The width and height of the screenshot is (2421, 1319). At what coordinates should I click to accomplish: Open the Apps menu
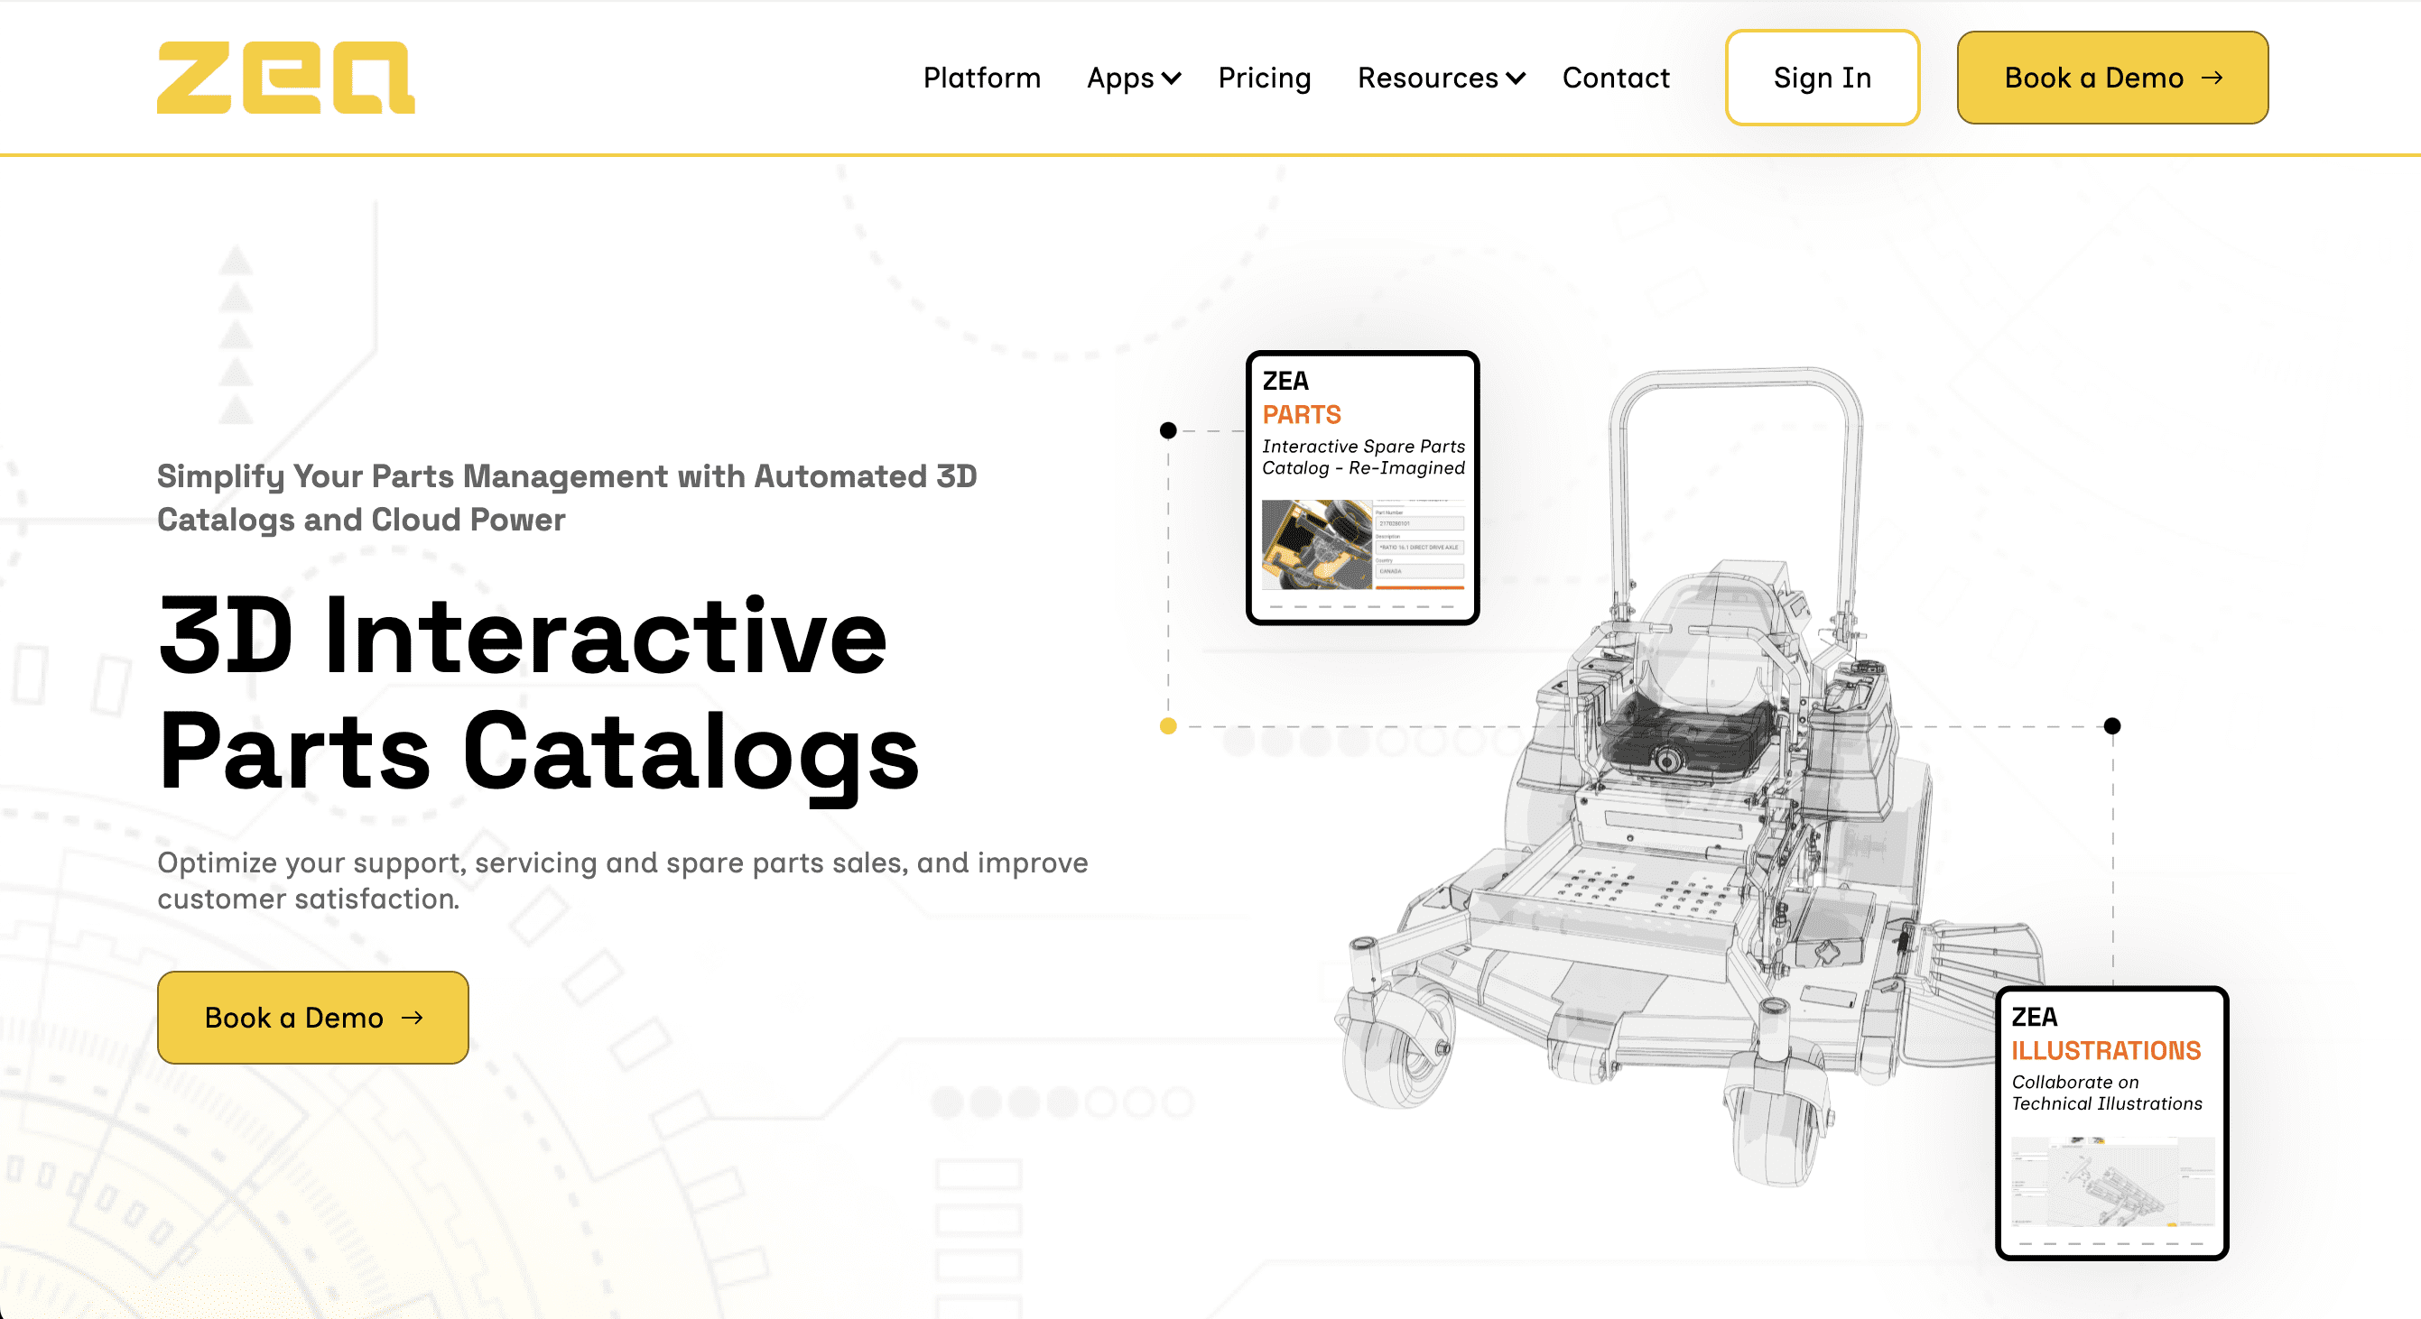[1119, 78]
